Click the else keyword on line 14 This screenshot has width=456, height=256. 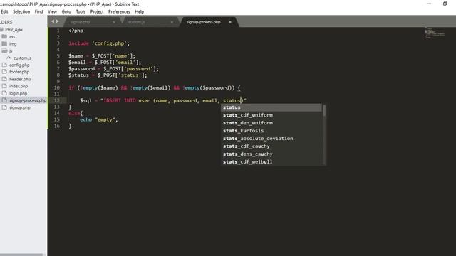74,113
